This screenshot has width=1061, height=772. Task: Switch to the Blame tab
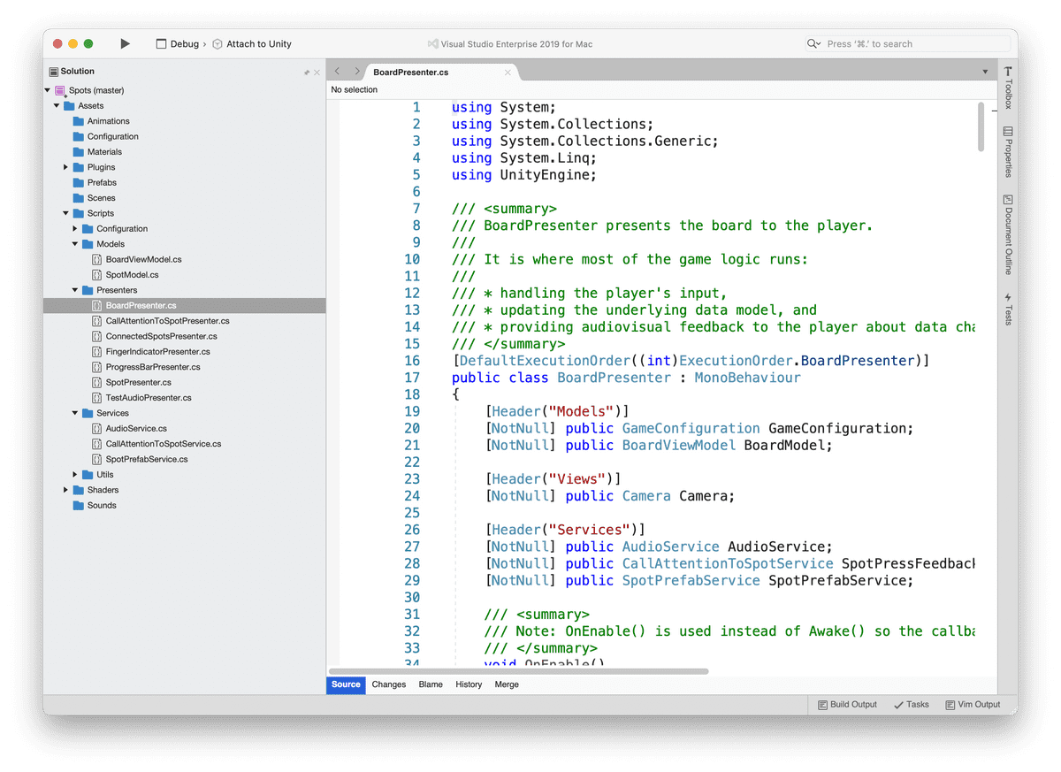(x=431, y=684)
